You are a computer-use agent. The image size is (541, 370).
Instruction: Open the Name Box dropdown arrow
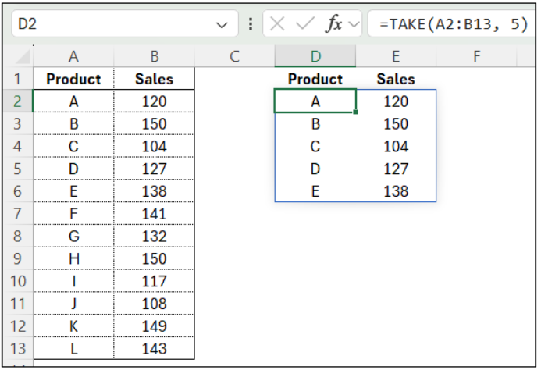point(221,25)
